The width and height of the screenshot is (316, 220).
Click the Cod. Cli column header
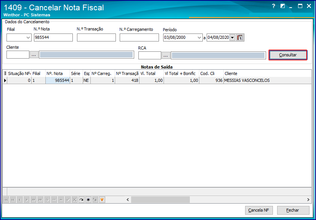211,73
